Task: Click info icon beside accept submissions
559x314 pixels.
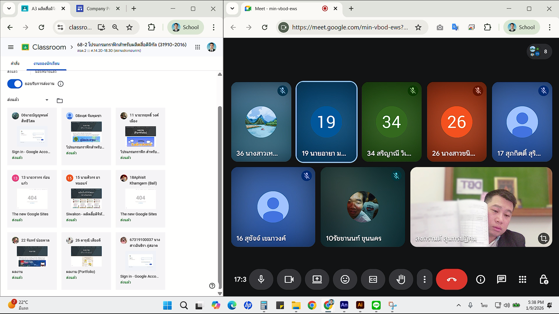Action: [x=61, y=84]
